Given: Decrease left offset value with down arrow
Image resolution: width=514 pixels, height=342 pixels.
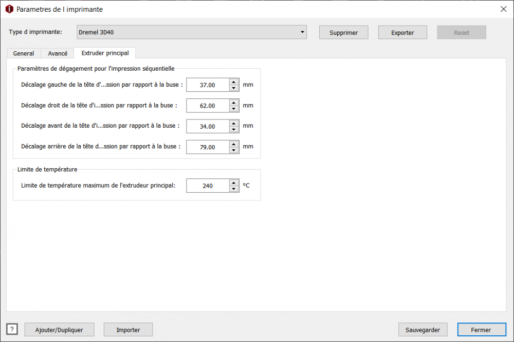Looking at the screenshot, I should point(234,88).
